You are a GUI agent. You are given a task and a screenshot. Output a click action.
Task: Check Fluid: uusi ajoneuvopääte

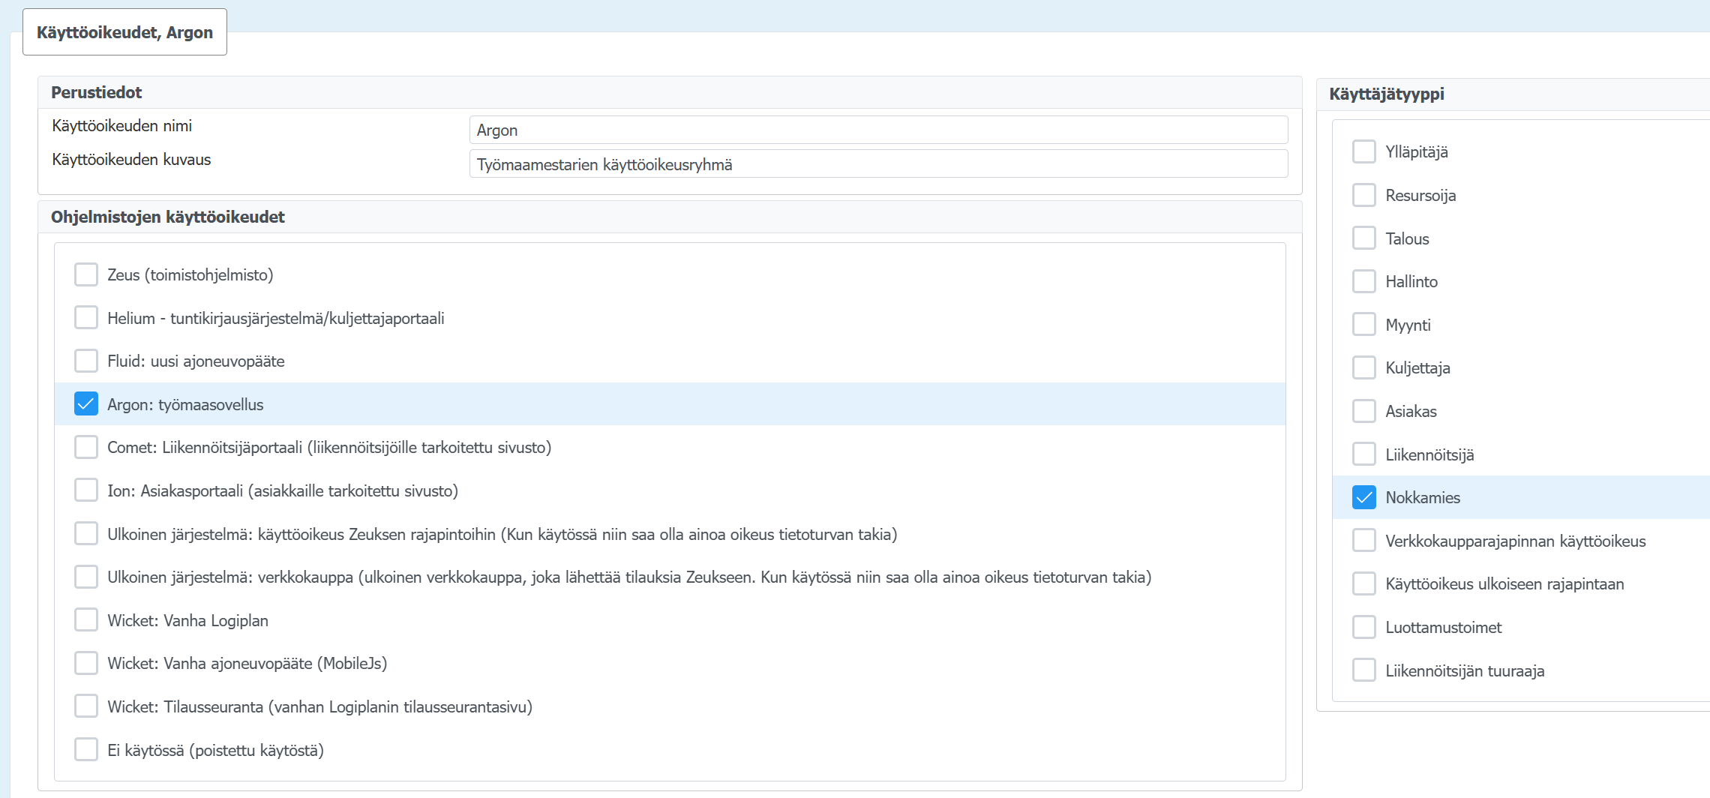coord(86,361)
